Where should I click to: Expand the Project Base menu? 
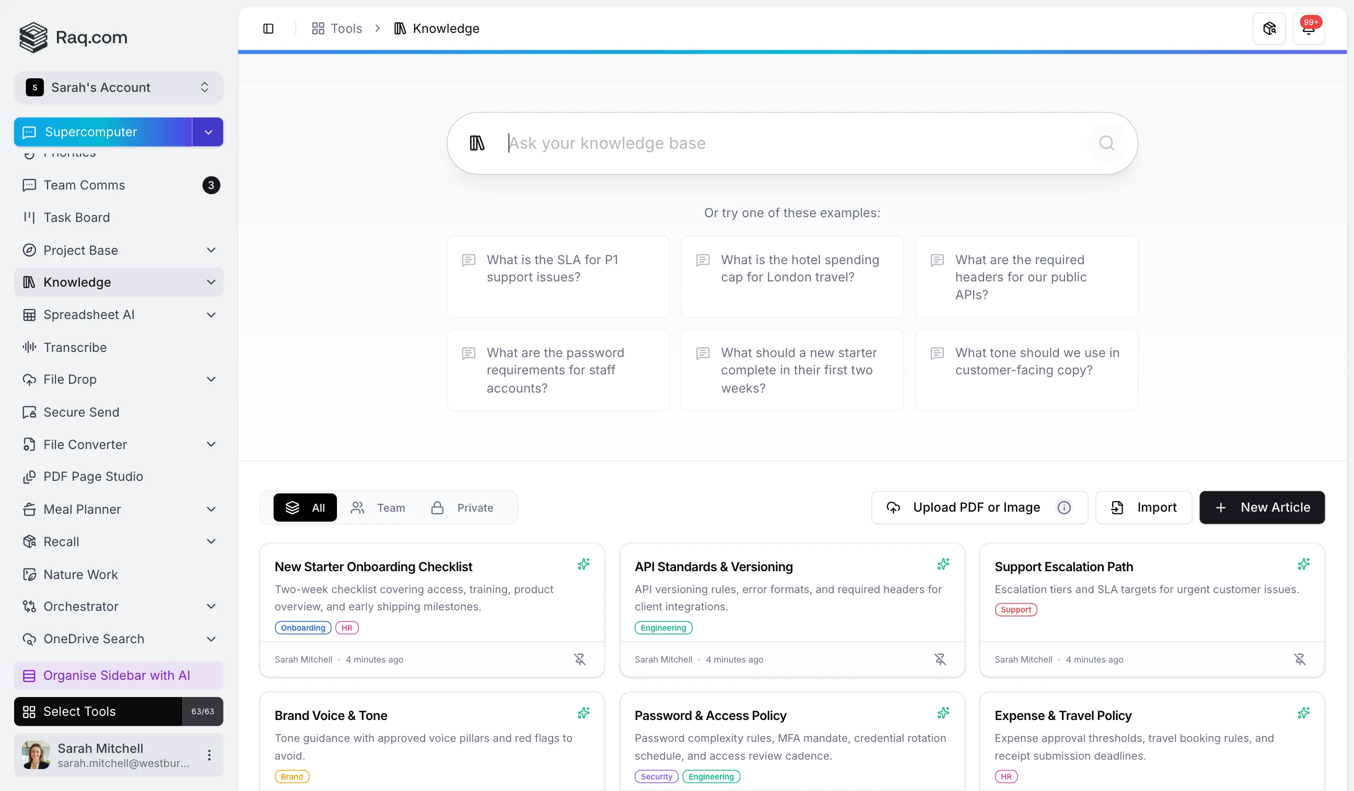(211, 250)
